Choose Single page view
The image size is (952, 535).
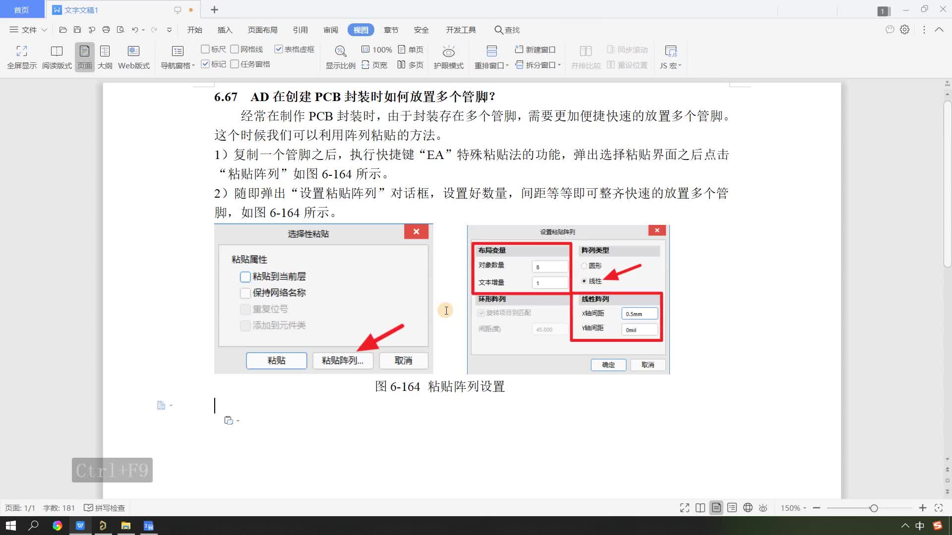coord(411,50)
